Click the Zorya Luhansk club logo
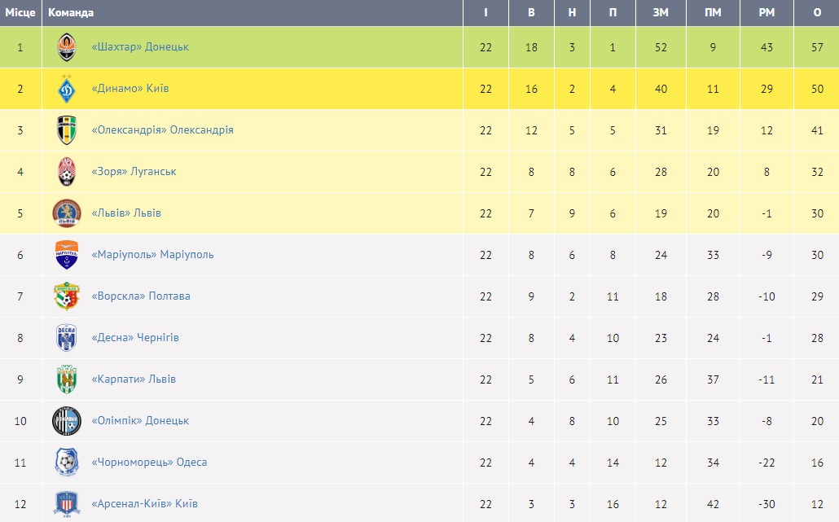Viewport: 839px width, 522px height. (x=66, y=172)
